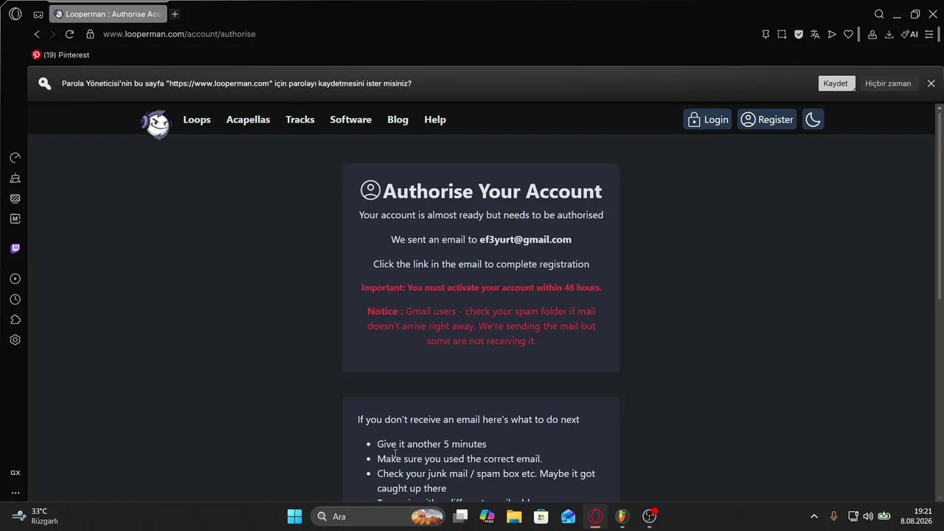Click the Pinterest bookmark
Image resolution: width=944 pixels, height=531 pixels.
tap(60, 55)
